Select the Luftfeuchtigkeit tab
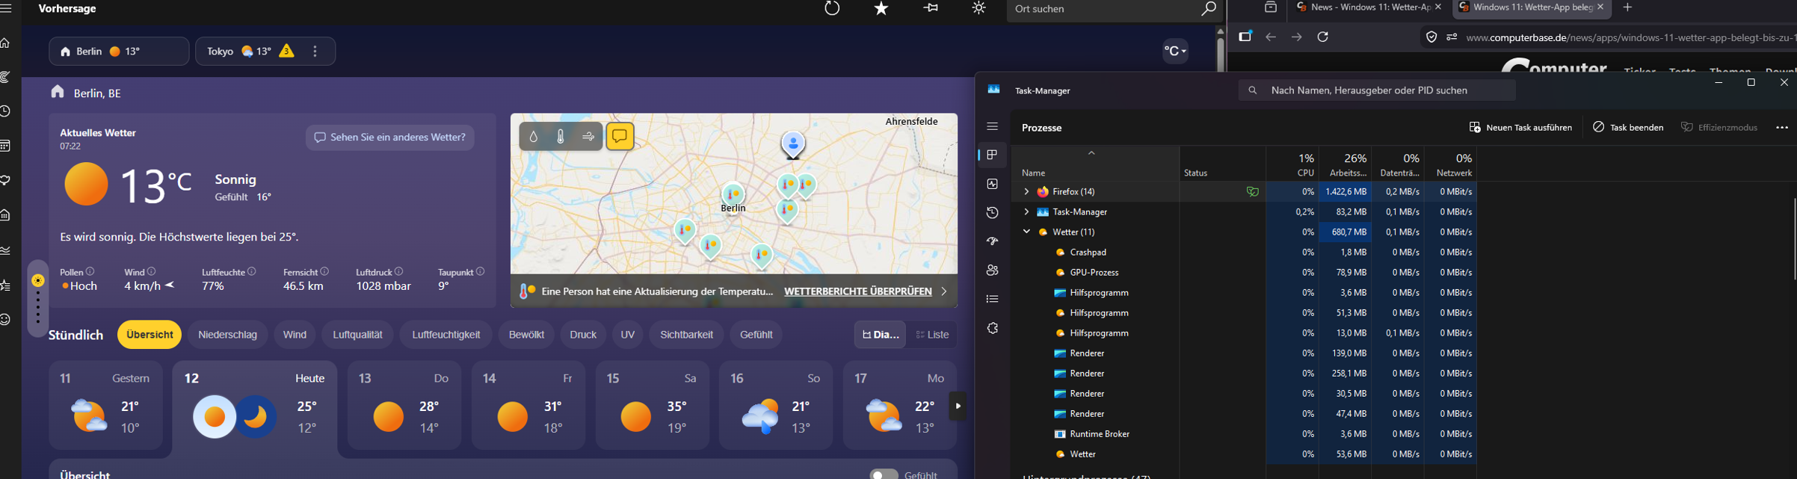The height and width of the screenshot is (479, 1797). [446, 335]
